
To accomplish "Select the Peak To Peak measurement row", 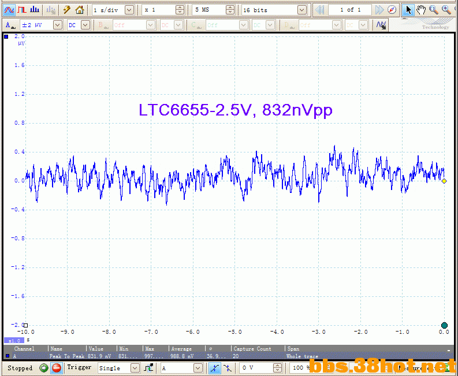I will [227, 356].
